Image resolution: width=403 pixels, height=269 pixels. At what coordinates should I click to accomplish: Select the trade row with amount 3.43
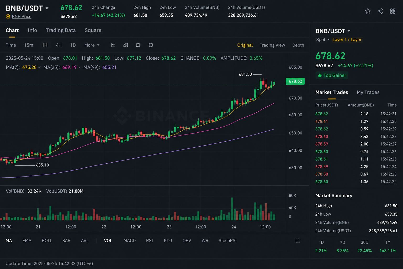pos(356,136)
